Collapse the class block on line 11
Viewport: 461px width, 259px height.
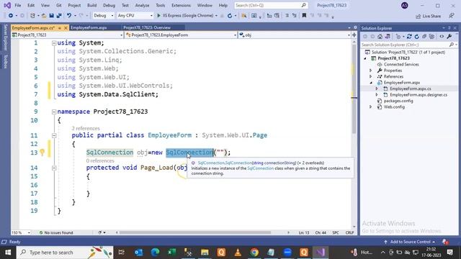tap(54, 135)
